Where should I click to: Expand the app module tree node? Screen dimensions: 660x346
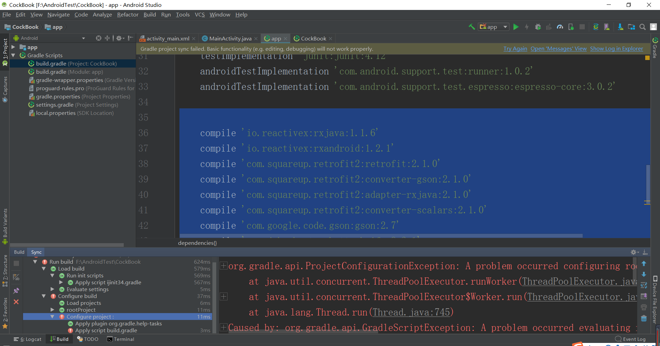click(13, 47)
